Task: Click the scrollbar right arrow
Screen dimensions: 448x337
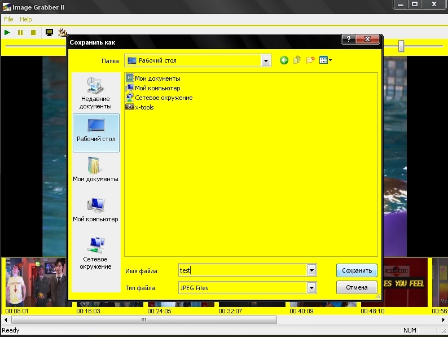Action: click(443, 320)
